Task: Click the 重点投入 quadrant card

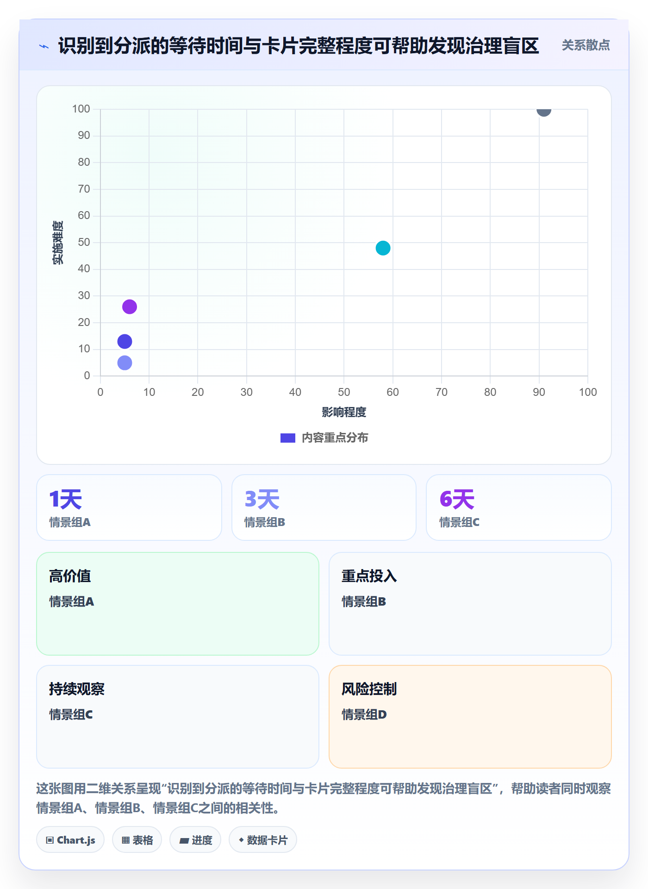Action: tap(470, 604)
